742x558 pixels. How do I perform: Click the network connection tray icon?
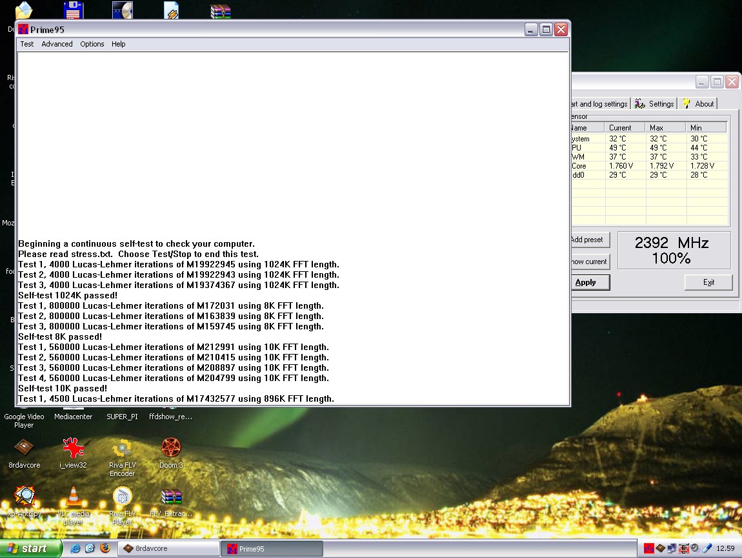tap(672, 548)
